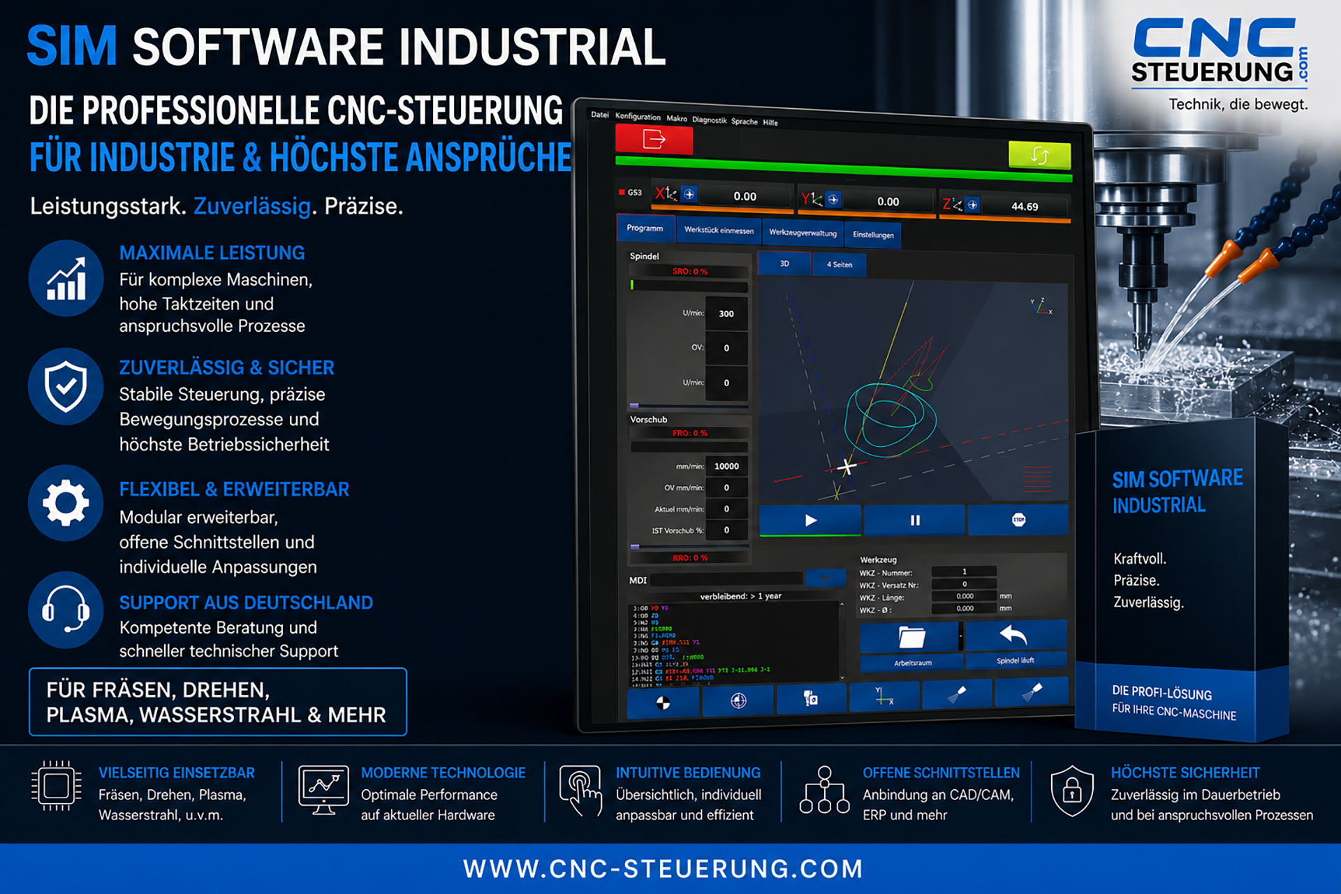Send the MDI command with the arrow button

pyautogui.click(x=825, y=578)
